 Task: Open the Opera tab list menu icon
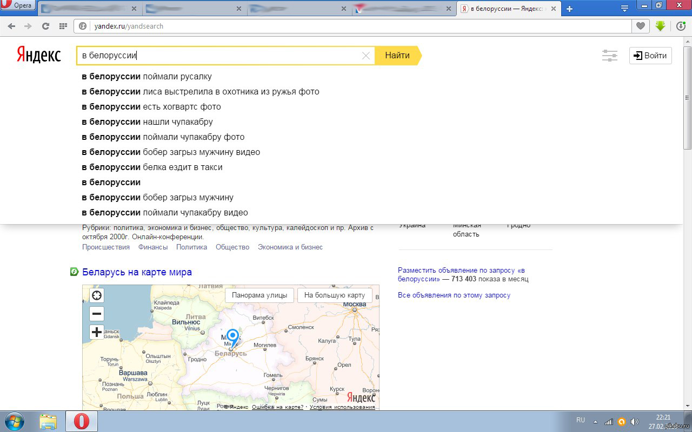[625, 9]
